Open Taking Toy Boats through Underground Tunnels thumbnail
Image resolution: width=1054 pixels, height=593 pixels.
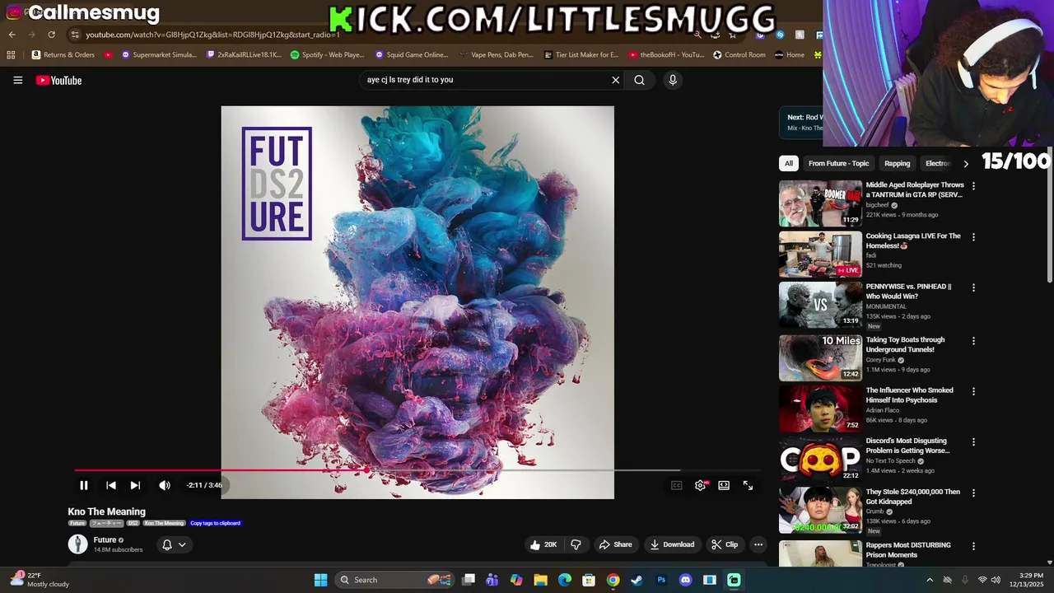click(x=820, y=357)
